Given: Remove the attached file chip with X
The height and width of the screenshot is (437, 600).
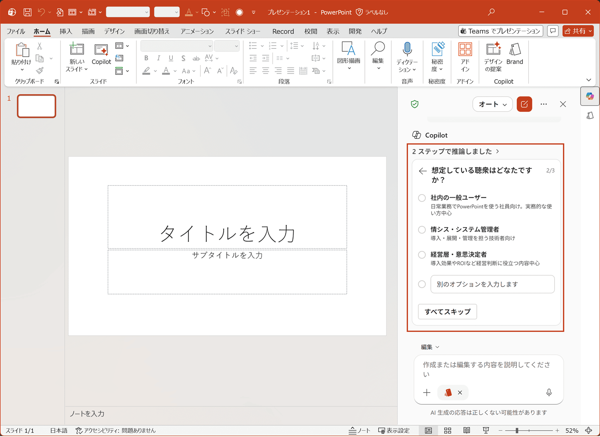Looking at the screenshot, I should (x=460, y=393).
